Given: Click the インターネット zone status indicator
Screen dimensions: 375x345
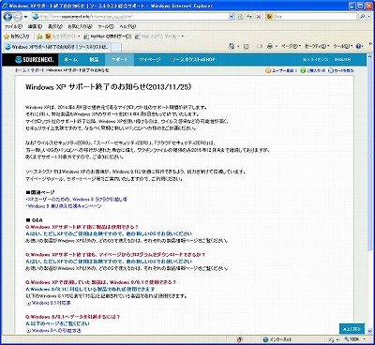Looking at the screenshot, I should click(x=277, y=339).
